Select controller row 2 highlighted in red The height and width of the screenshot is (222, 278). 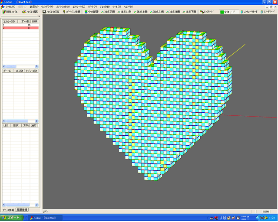point(20,28)
